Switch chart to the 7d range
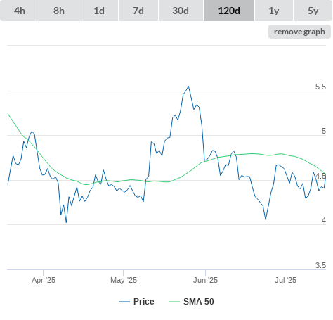The width and height of the screenshot is (333, 320). [138, 11]
